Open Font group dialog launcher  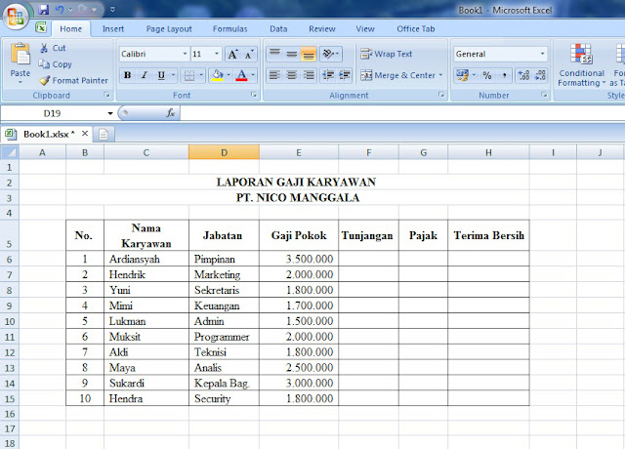254,95
